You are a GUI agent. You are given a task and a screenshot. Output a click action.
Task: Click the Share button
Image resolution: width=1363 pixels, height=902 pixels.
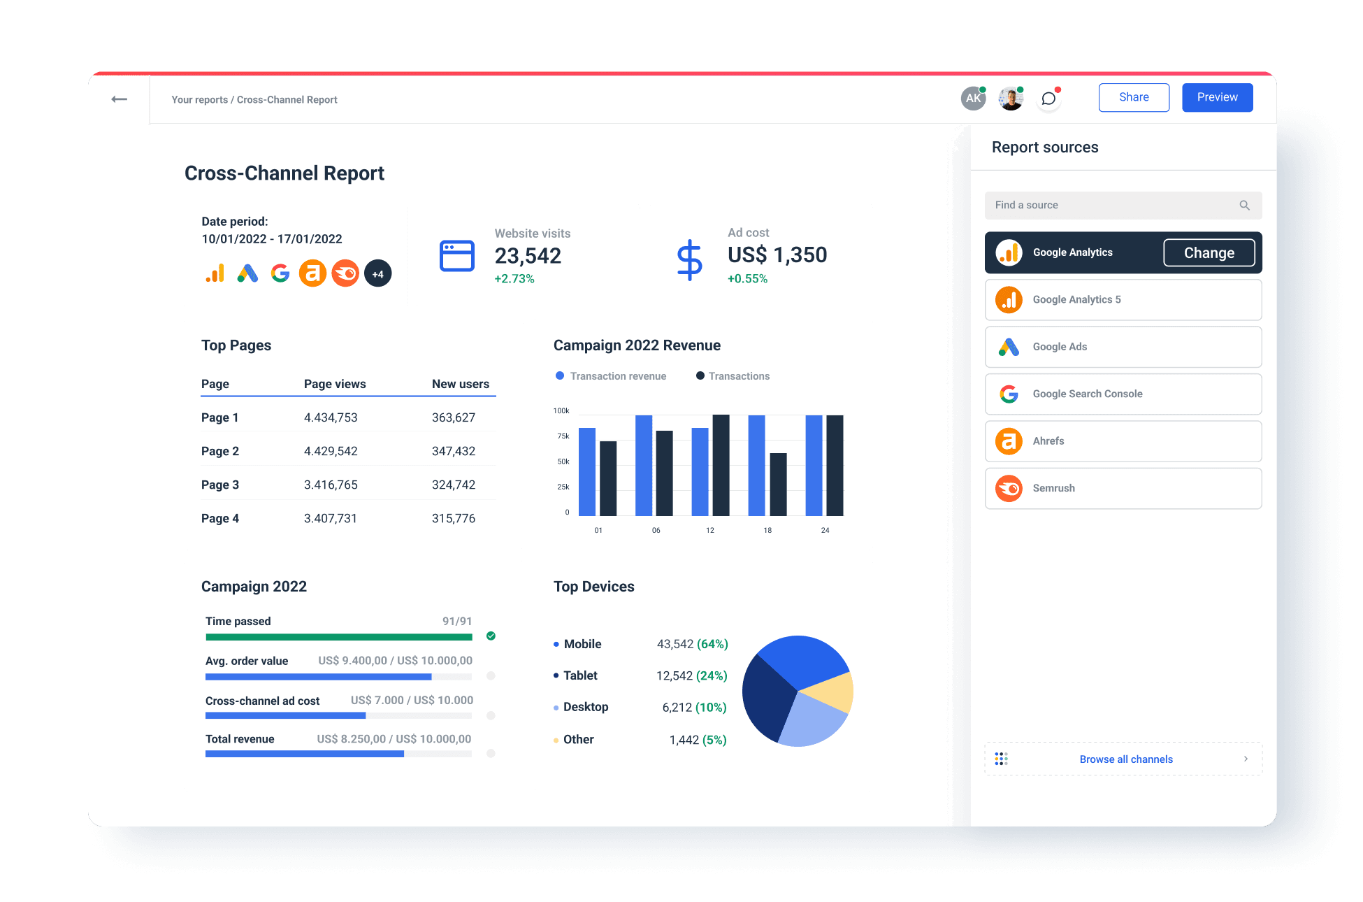1133,97
